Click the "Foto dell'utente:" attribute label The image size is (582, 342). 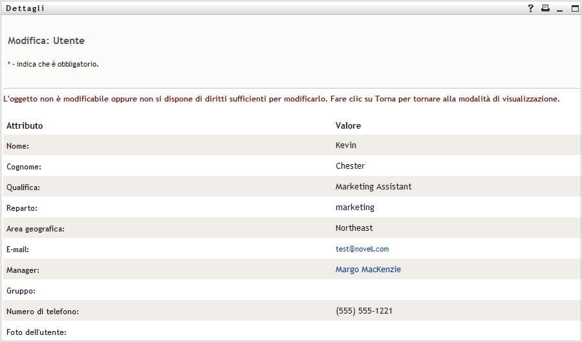tap(37, 332)
